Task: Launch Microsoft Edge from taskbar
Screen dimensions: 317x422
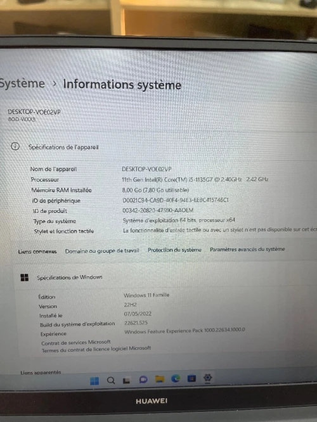Action: coord(176,379)
